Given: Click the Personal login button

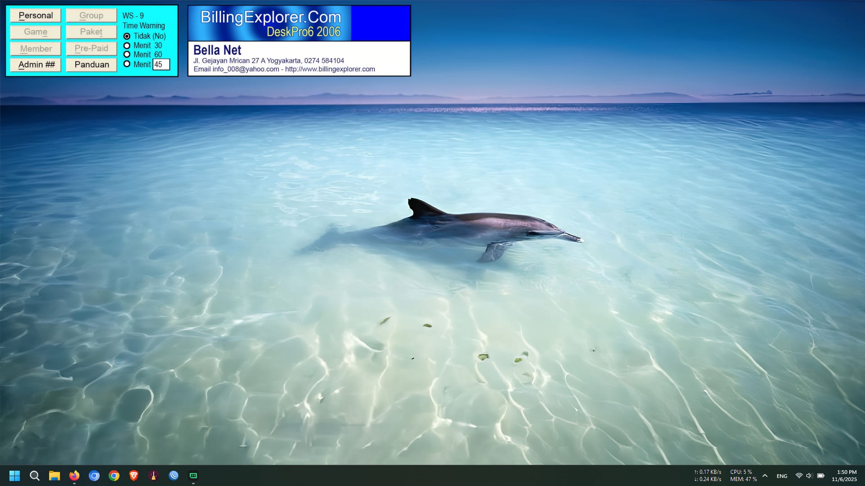Looking at the screenshot, I should tap(36, 15).
